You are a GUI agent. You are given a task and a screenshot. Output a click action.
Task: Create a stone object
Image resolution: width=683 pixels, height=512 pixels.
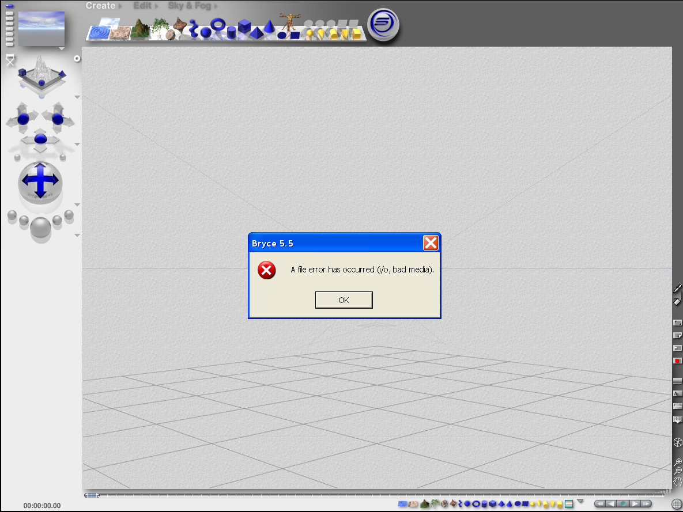tap(170, 35)
